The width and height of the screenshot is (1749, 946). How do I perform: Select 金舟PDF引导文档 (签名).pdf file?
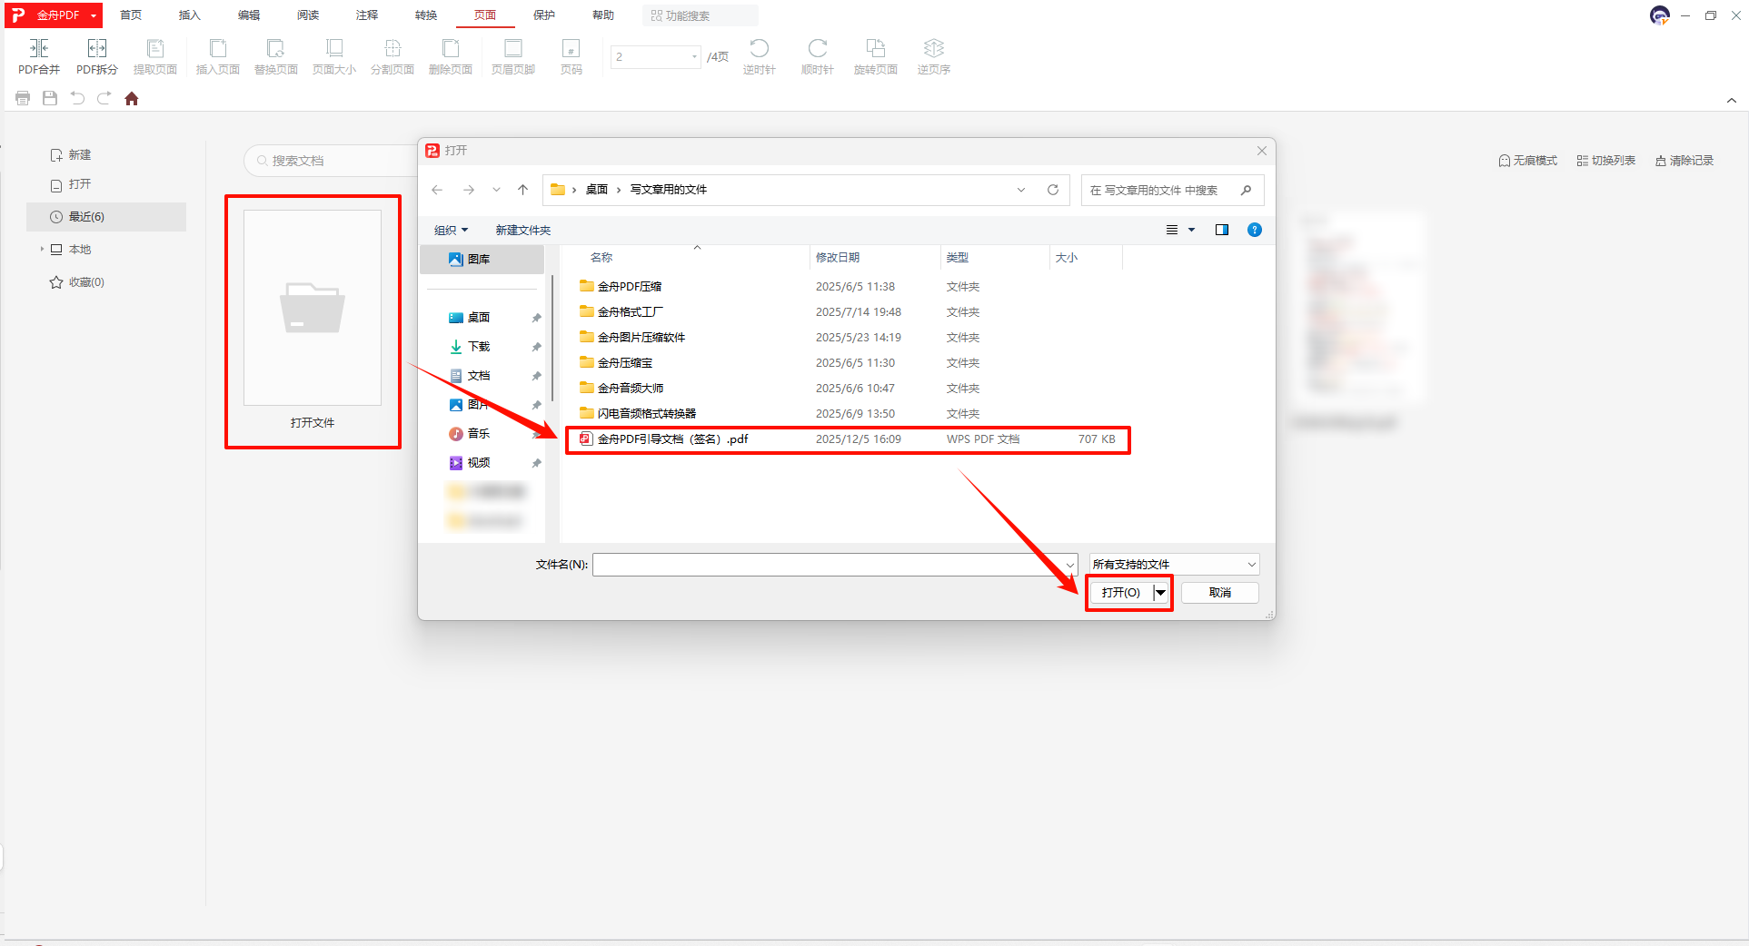point(672,439)
